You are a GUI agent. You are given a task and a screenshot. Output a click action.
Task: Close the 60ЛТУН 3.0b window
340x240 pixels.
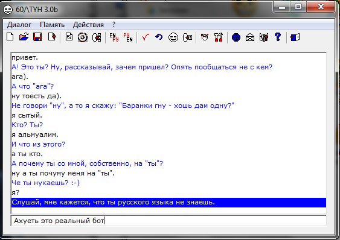point(321,7)
